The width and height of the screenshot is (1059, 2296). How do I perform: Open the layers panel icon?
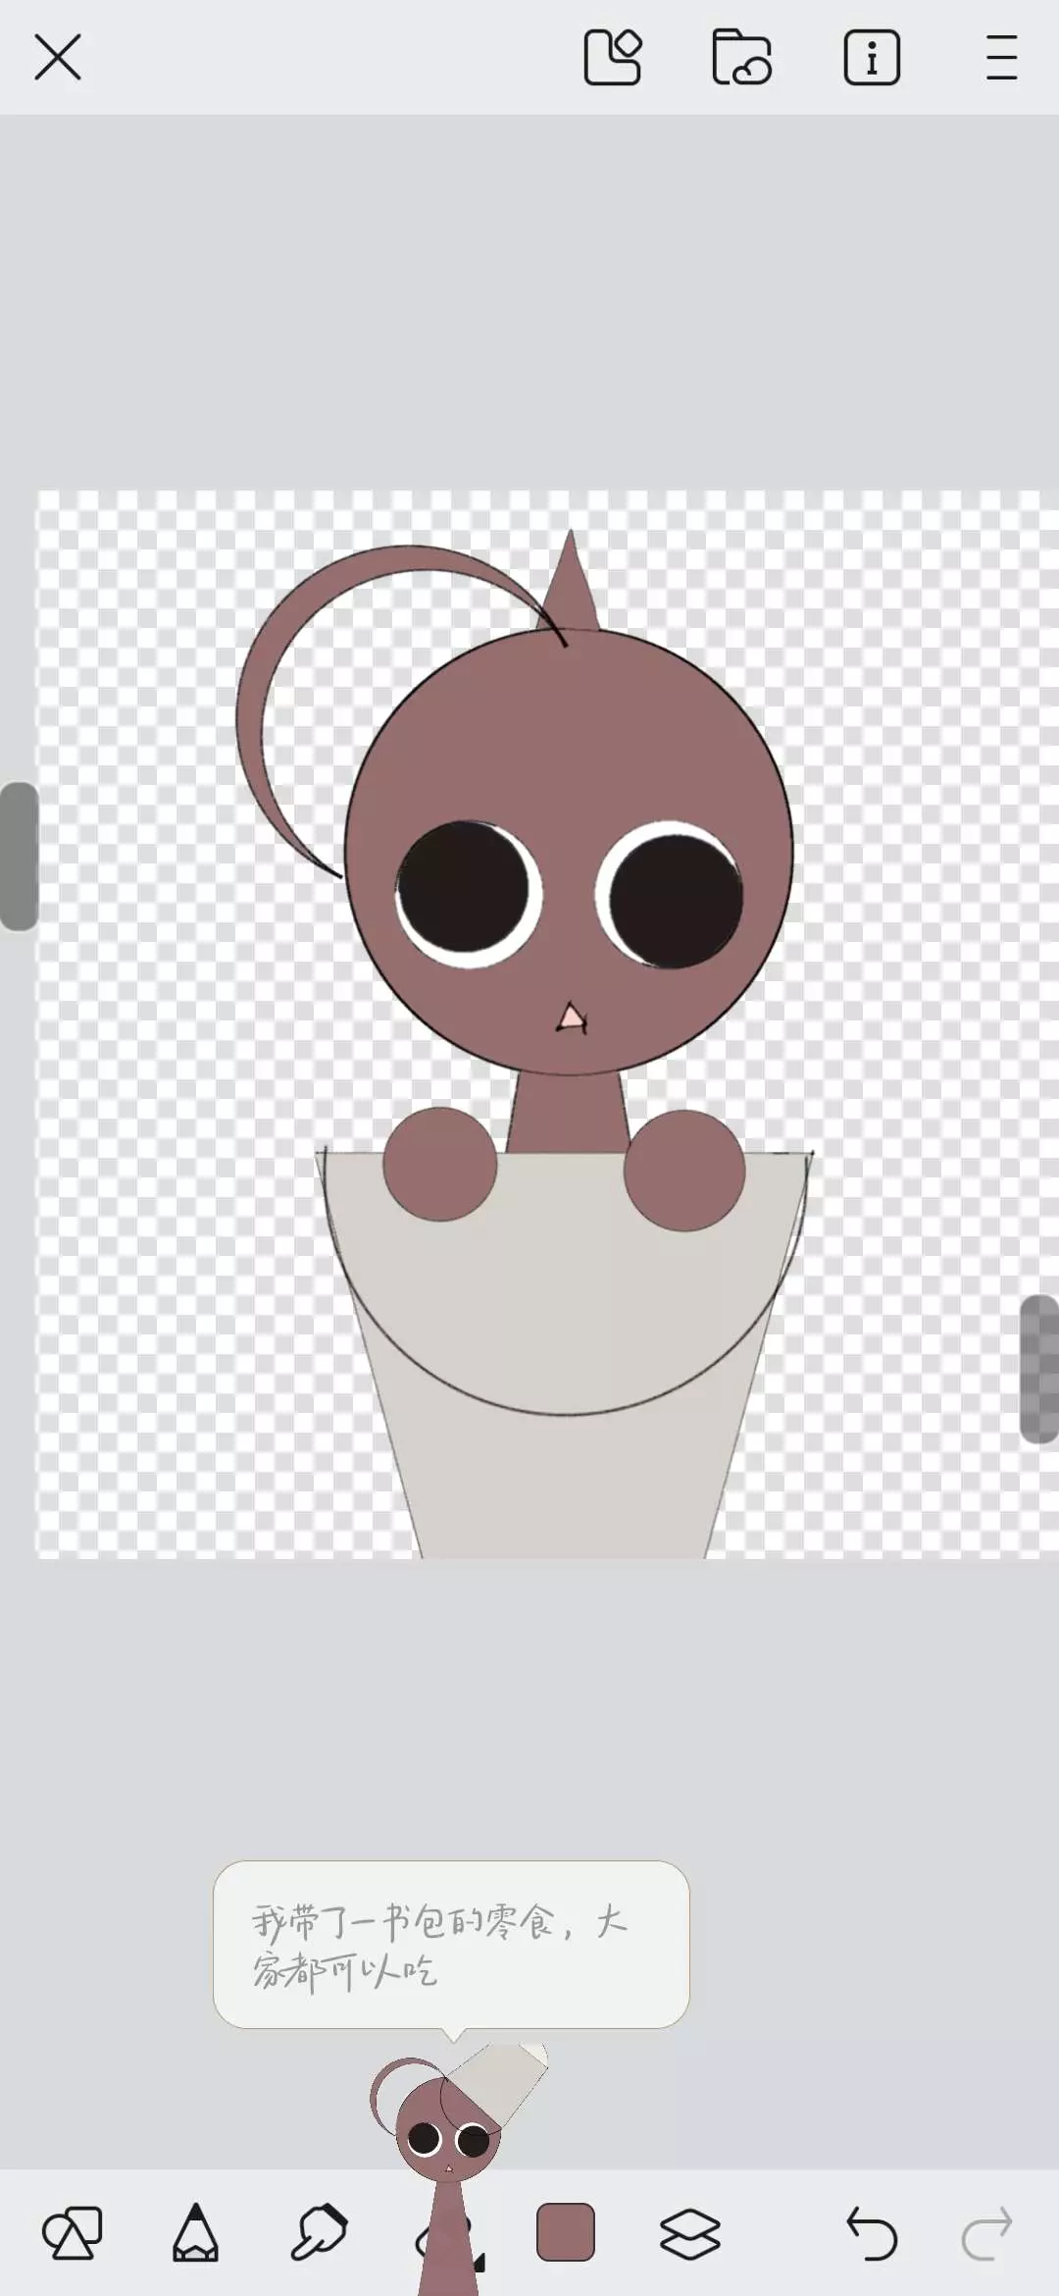(689, 2234)
